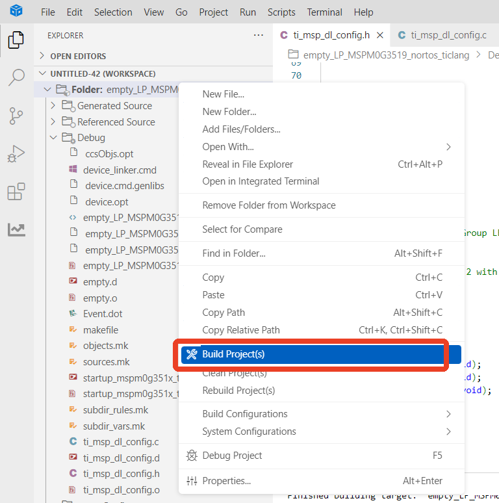Collapse the Debug folder
This screenshot has width=499, height=503.
[x=53, y=138]
